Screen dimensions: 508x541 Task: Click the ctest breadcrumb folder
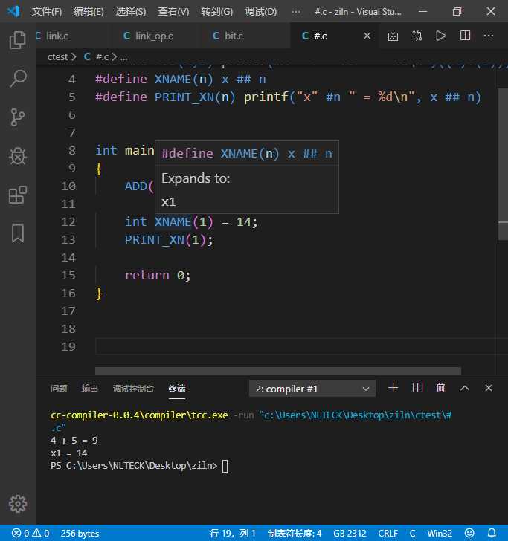[57, 57]
